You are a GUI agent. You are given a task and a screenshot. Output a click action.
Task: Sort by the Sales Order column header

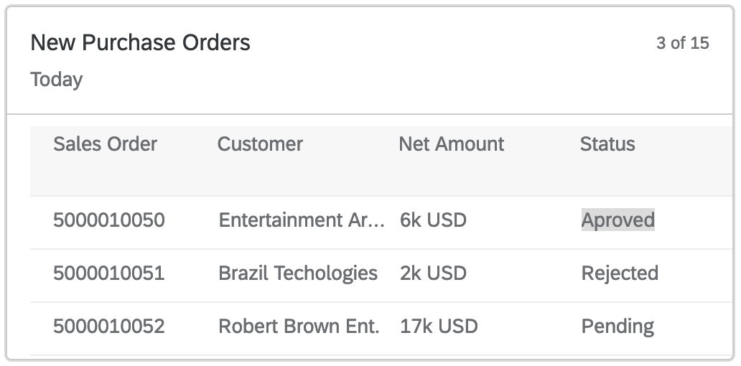[x=105, y=144]
